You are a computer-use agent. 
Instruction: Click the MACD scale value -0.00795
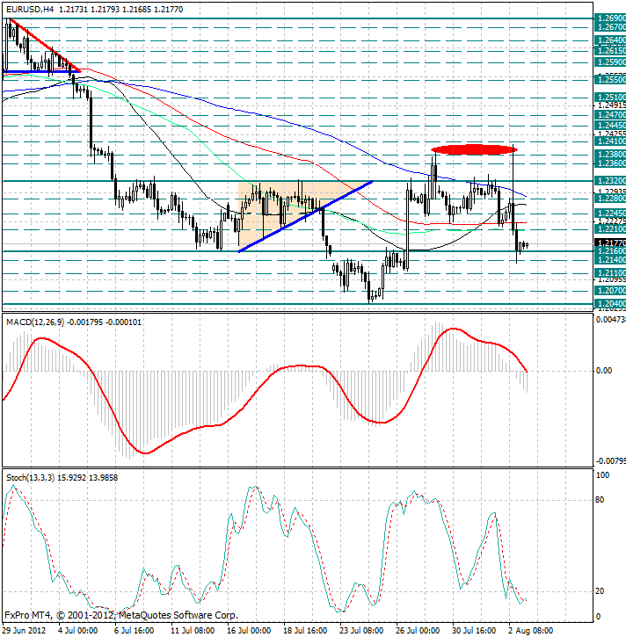click(610, 461)
